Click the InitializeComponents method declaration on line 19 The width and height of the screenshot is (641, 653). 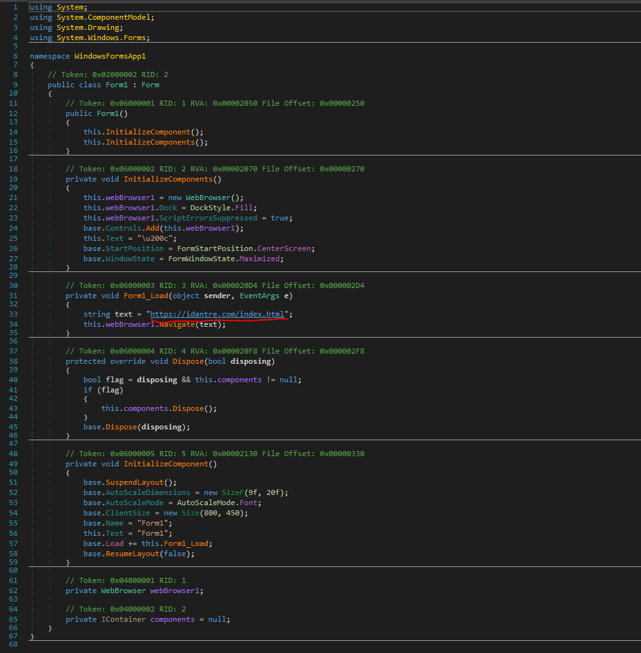(x=168, y=179)
